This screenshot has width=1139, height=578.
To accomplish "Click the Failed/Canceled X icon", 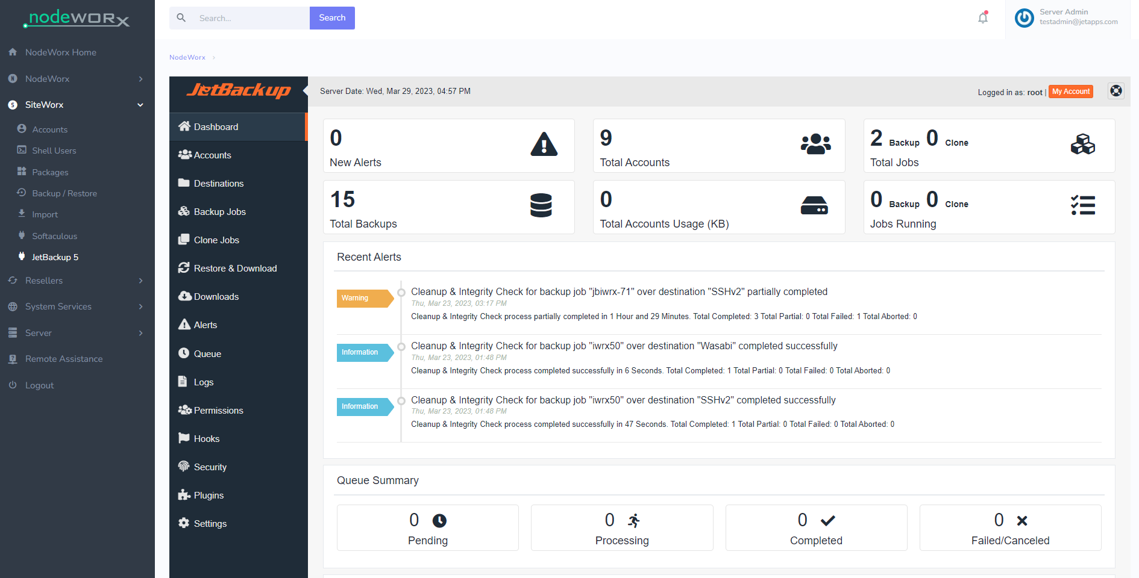I will click(x=1022, y=520).
